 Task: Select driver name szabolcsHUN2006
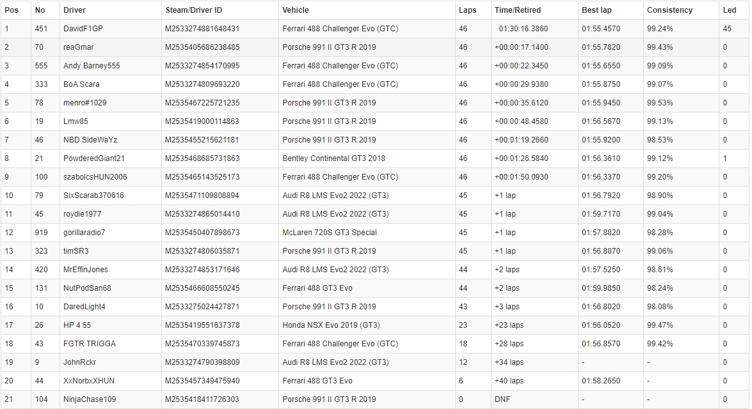click(95, 177)
